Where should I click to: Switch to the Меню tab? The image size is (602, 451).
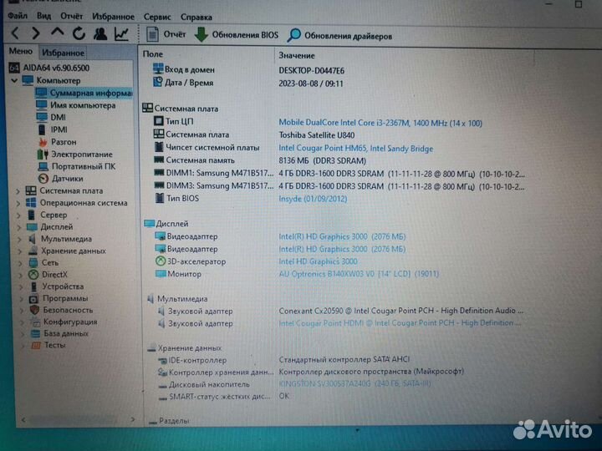pyautogui.click(x=21, y=51)
